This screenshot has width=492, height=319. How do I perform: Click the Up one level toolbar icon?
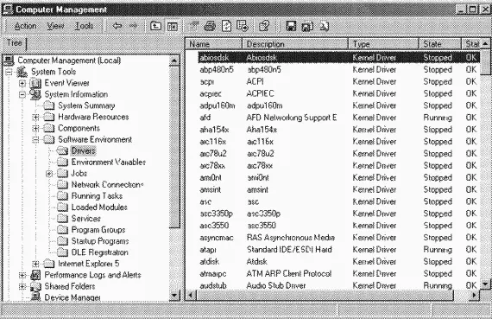pyautogui.click(x=155, y=26)
